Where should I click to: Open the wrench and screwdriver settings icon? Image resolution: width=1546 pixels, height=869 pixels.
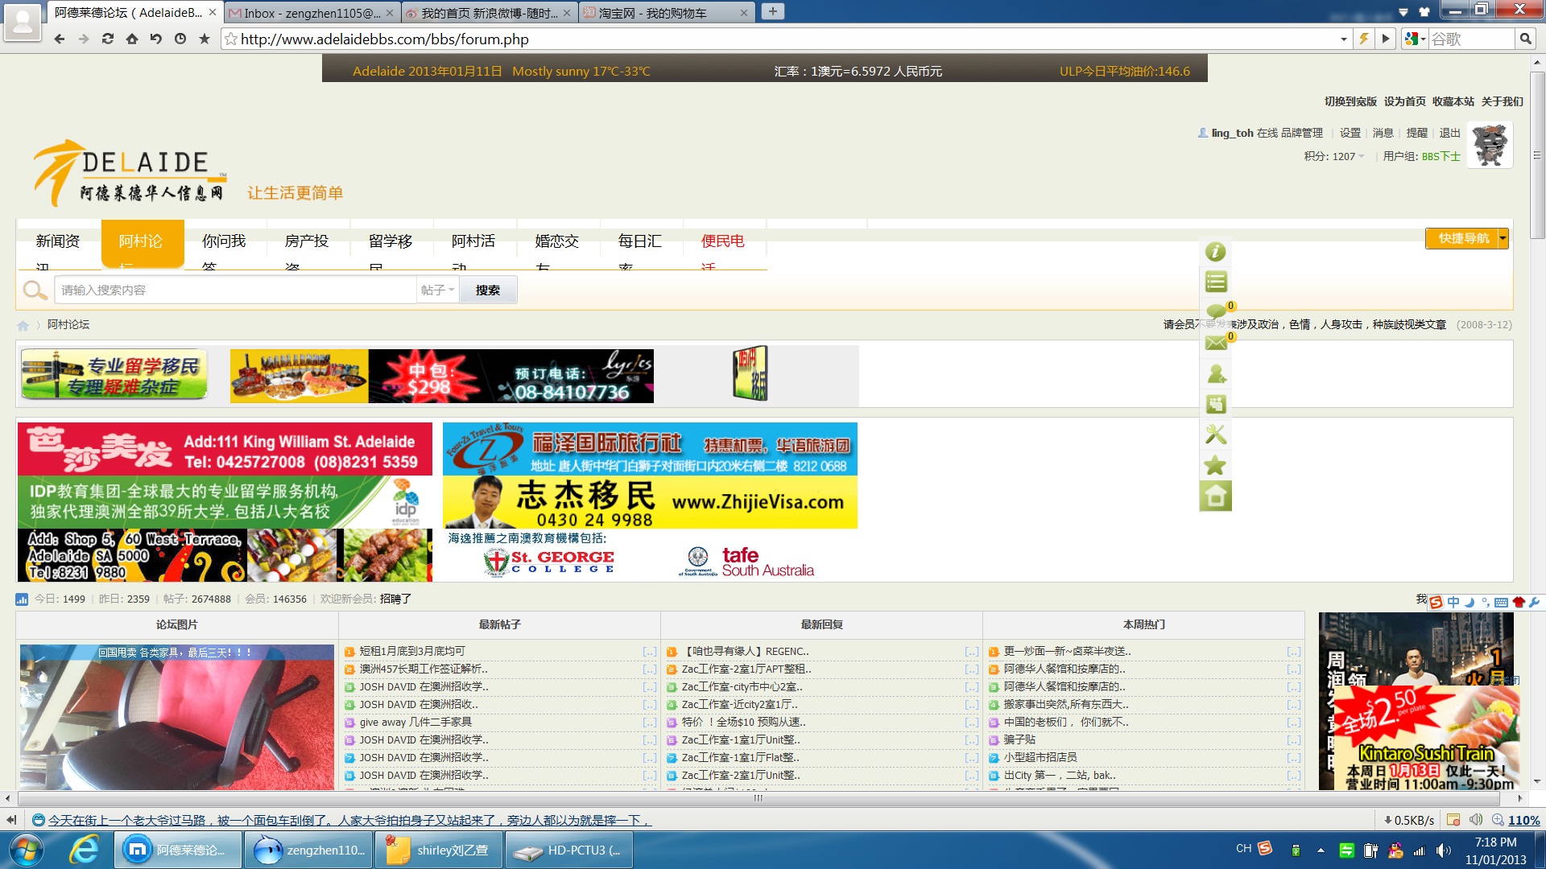click(x=1215, y=435)
